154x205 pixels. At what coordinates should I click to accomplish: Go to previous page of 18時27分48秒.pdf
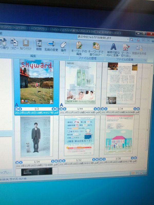click(x=21, y=162)
